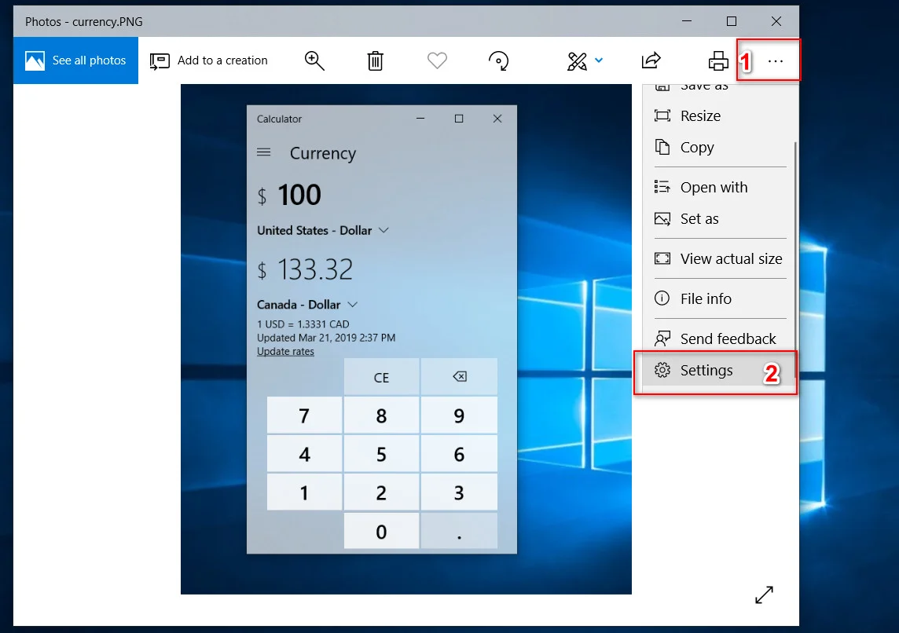Click the Resize icon in menu

click(662, 115)
